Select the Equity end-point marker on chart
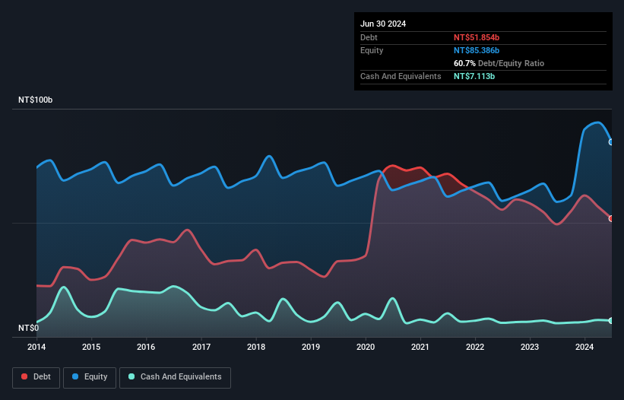The height and width of the screenshot is (400, 624). tap(611, 142)
